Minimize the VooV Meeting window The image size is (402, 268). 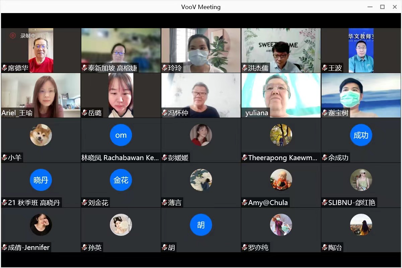[x=370, y=7]
